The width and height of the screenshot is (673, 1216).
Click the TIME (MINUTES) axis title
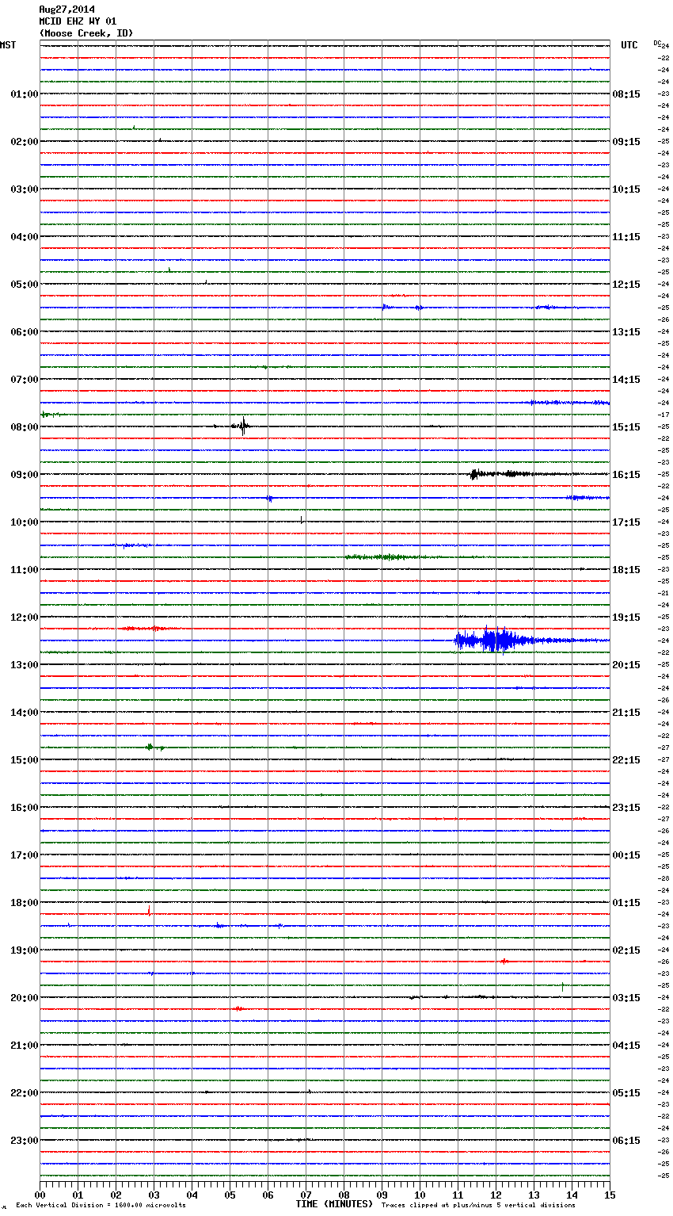click(x=334, y=1204)
